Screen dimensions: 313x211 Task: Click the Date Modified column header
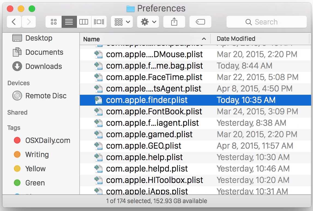point(236,39)
